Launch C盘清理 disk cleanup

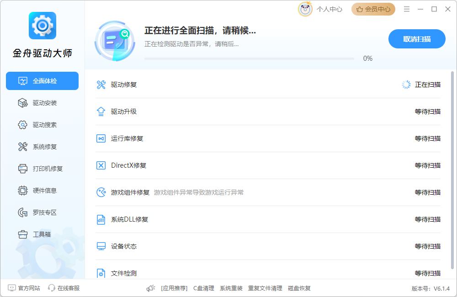coord(203,288)
